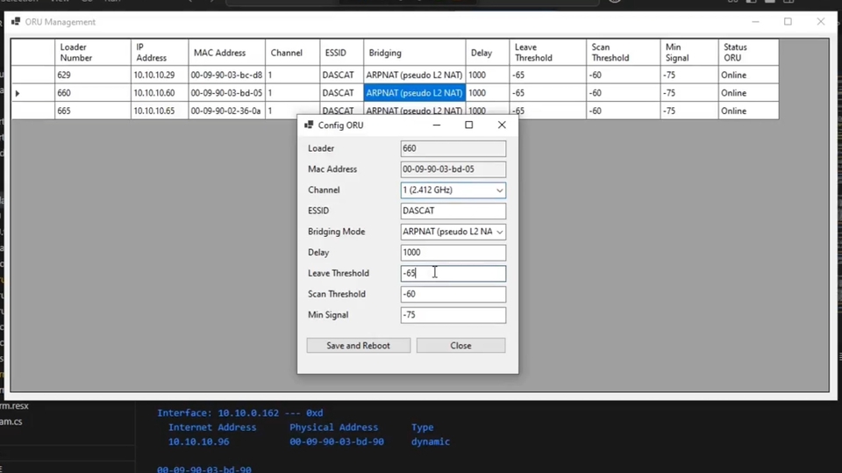Close the ORU Management window

coord(821,21)
